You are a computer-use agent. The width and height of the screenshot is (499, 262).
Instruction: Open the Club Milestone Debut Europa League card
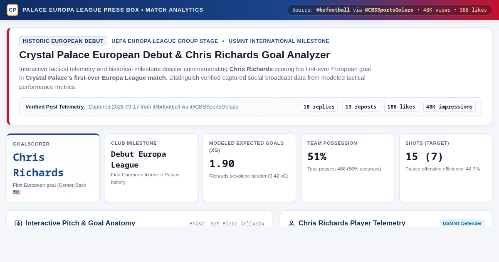[151, 168]
